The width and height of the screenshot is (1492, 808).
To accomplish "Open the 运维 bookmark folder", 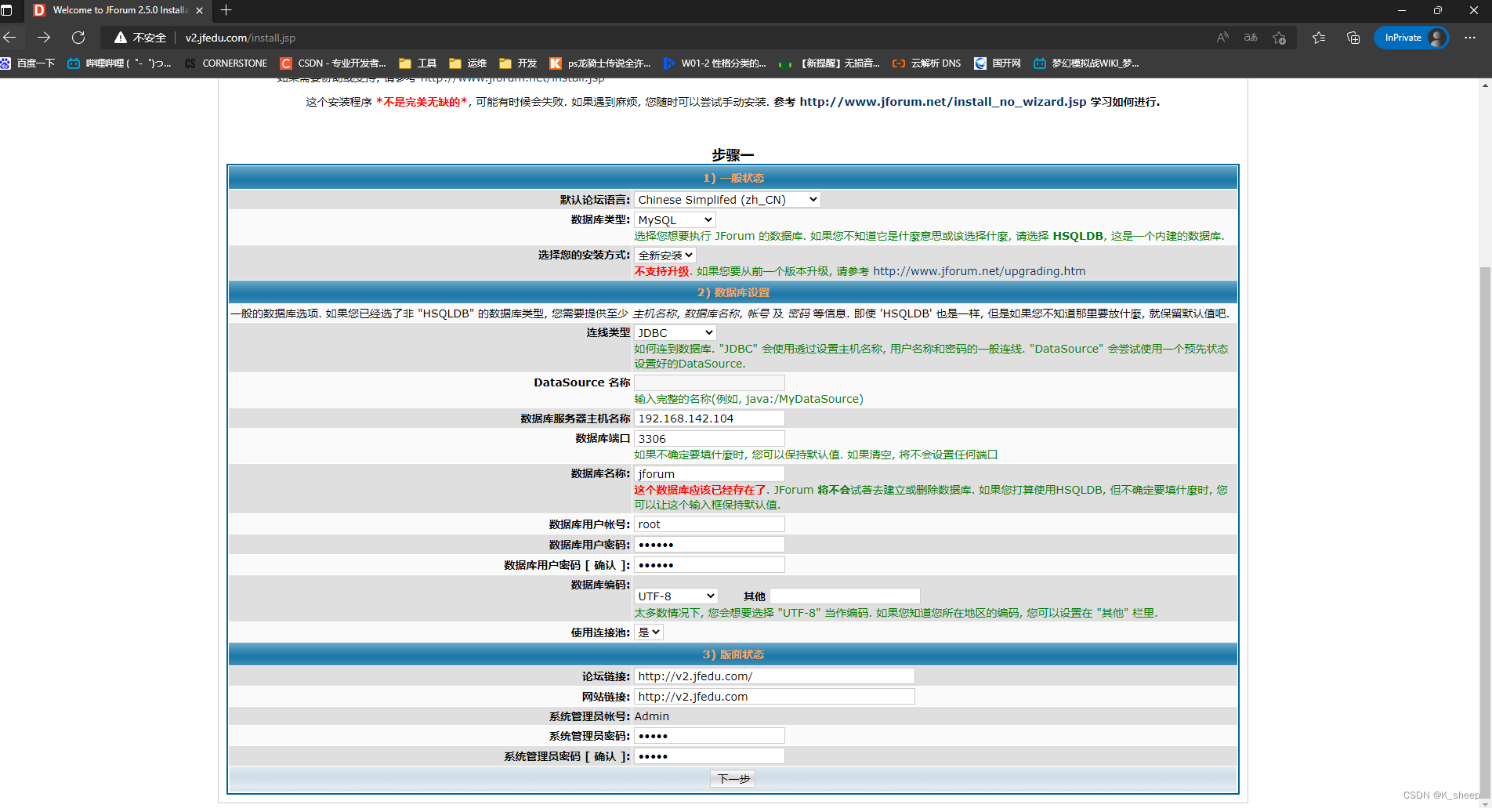I will pos(468,63).
